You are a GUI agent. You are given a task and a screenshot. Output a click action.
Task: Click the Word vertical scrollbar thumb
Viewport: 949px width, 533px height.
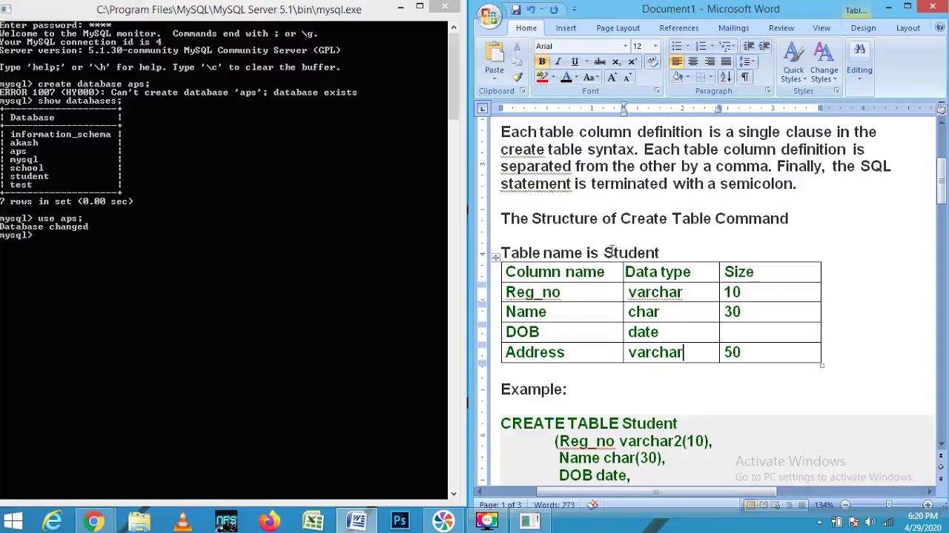coord(941,181)
